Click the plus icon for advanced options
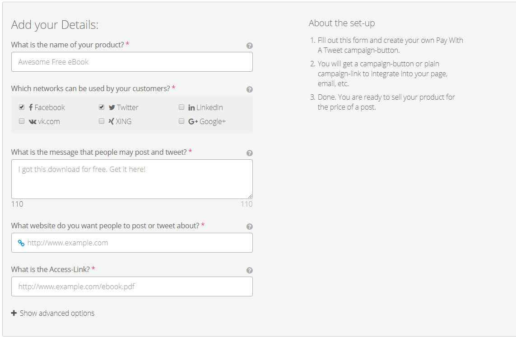 tap(14, 313)
